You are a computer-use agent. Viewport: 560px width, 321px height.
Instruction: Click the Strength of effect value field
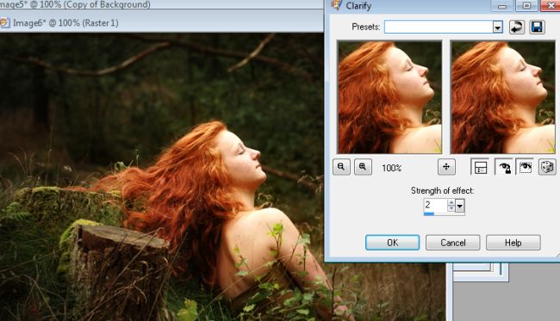coord(434,205)
